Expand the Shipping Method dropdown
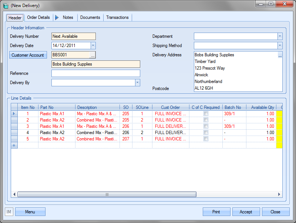 [x=280, y=46]
